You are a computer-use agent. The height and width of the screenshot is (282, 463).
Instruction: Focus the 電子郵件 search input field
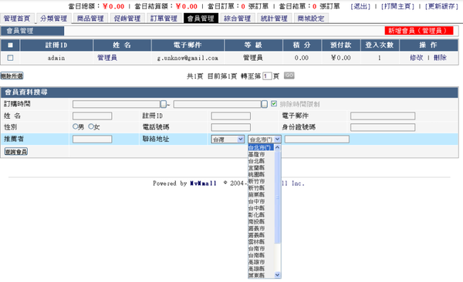[x=383, y=116]
